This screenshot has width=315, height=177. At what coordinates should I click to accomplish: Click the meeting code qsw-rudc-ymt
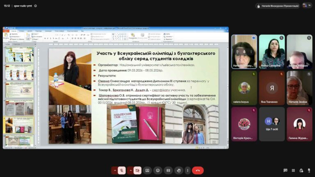pos(23,6)
